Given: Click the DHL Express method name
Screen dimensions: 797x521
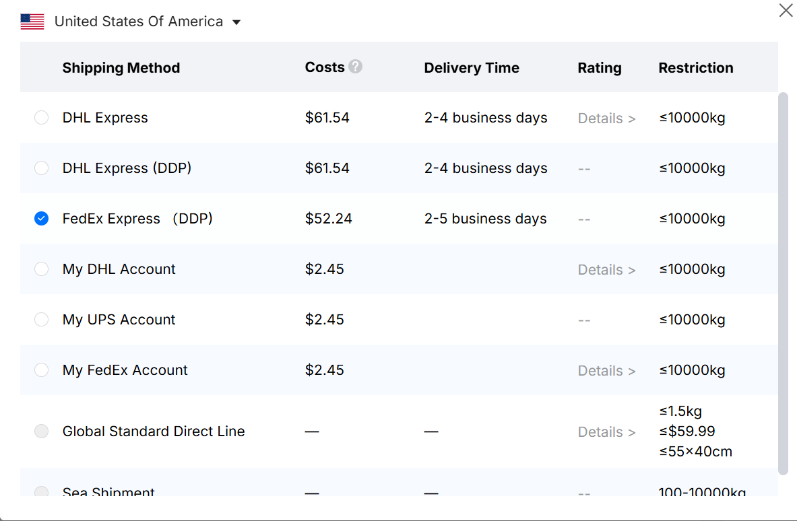Looking at the screenshot, I should click(x=105, y=118).
